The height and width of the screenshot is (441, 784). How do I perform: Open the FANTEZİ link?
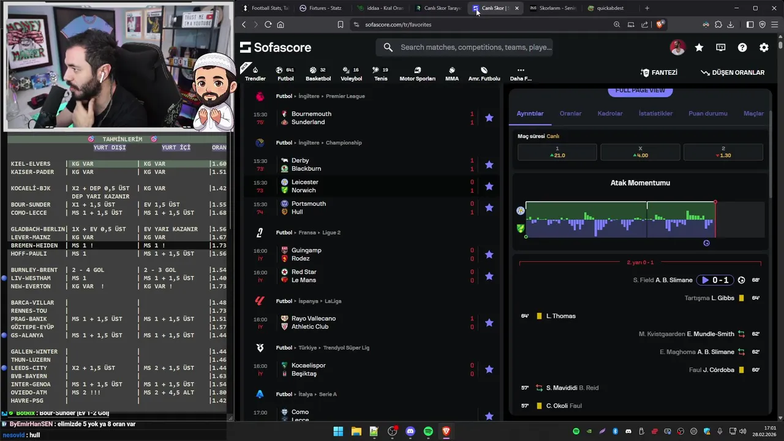click(x=659, y=72)
